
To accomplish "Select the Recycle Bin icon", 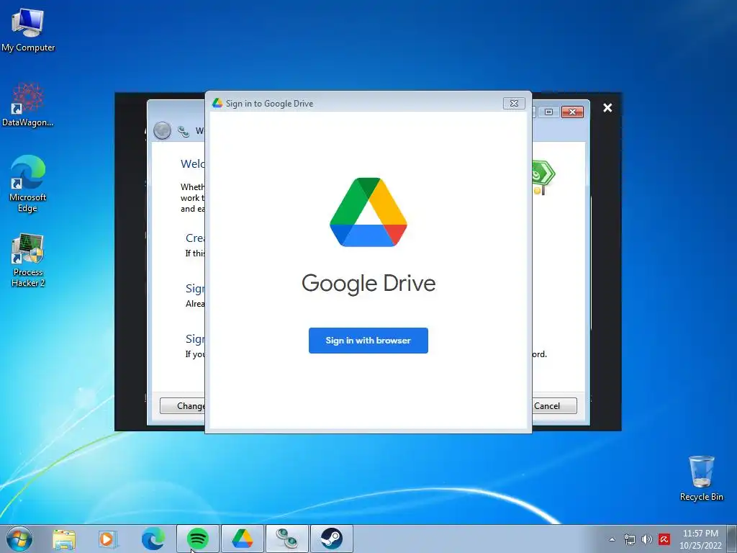I will click(x=701, y=478).
